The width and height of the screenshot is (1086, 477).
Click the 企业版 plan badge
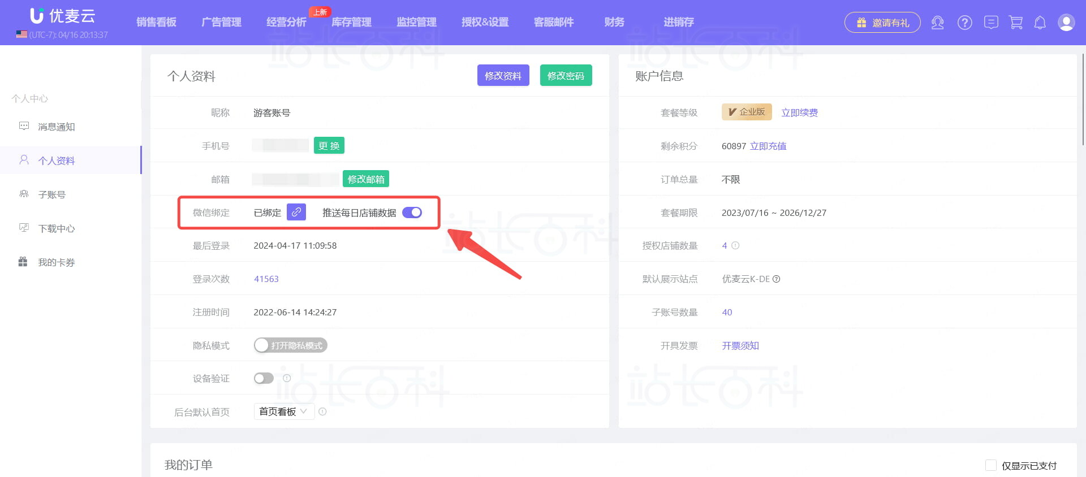(x=747, y=112)
